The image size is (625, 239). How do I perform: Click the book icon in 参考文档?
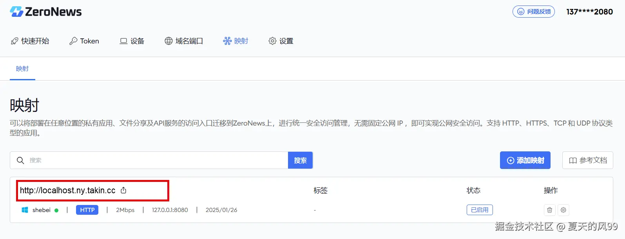(x=573, y=160)
